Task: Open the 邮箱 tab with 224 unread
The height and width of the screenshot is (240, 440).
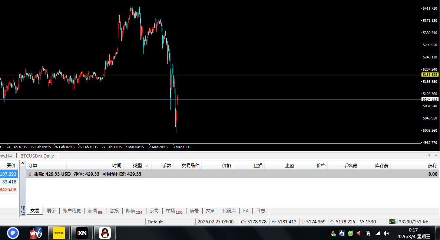Action: pos(134,211)
